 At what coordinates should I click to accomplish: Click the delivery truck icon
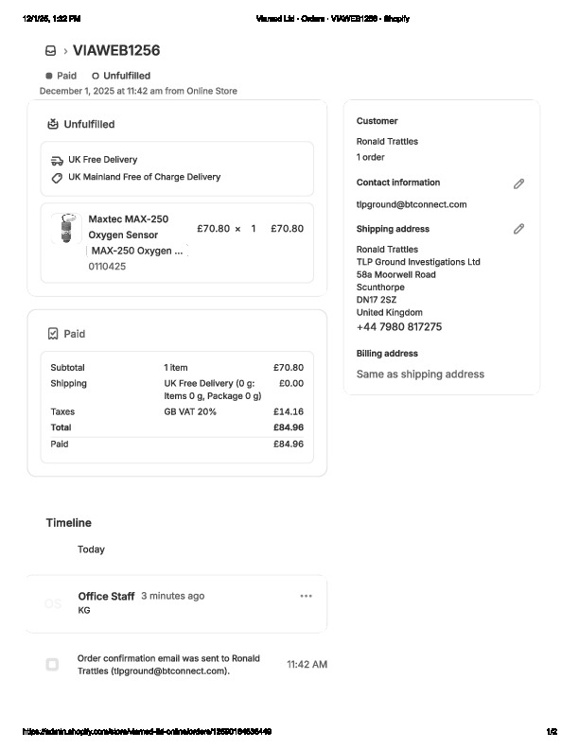(x=57, y=161)
